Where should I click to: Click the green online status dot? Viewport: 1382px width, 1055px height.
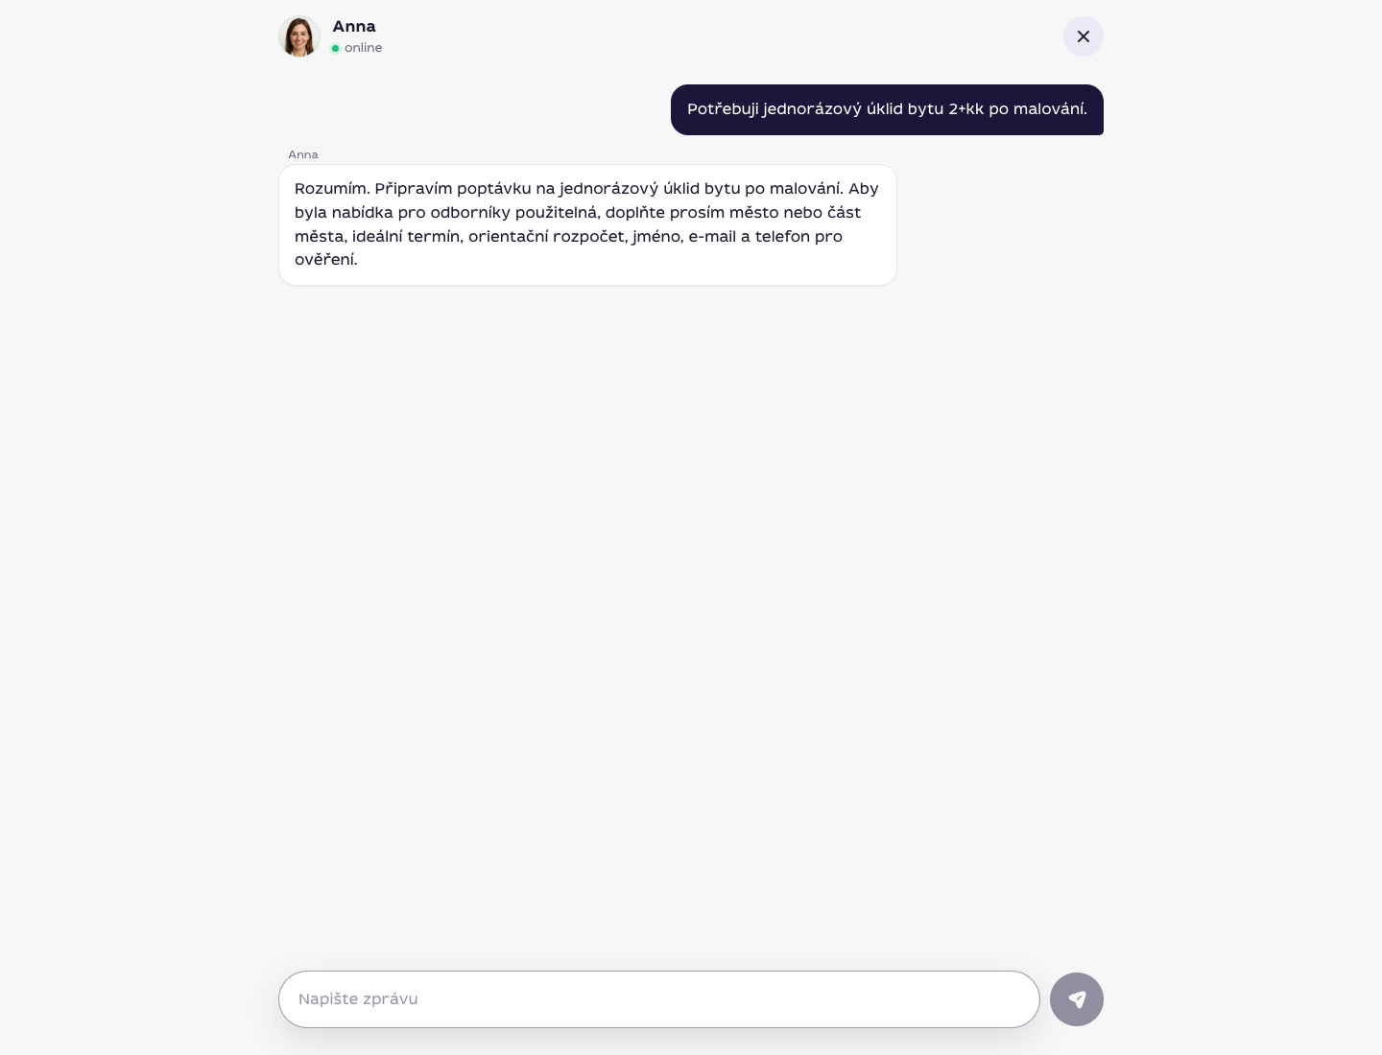336,48
